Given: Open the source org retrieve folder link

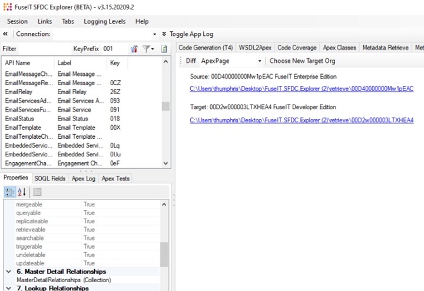Looking at the screenshot, I should [x=302, y=89].
